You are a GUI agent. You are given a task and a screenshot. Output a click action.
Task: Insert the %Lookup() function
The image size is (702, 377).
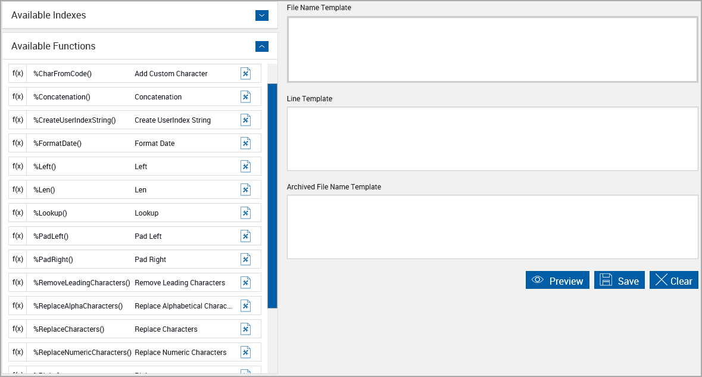click(x=245, y=213)
